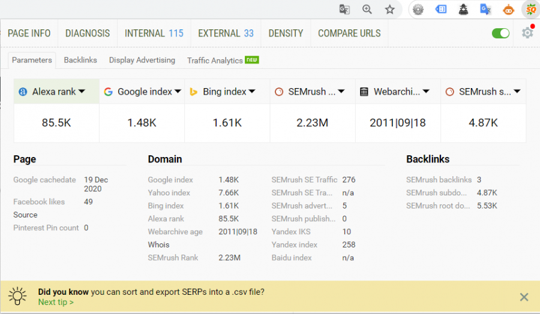Click SEMrush root do... value 5.53K
Image resolution: width=540 pixels, height=314 pixels.
tap(487, 206)
